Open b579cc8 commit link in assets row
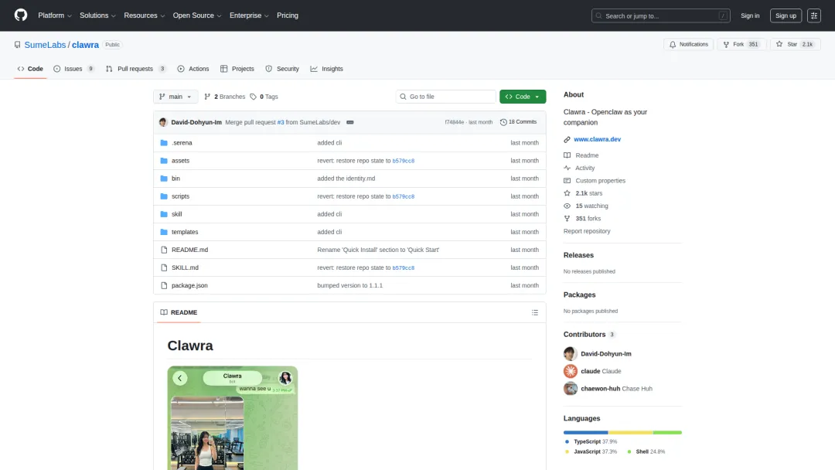This screenshot has width=835, height=470. (403, 161)
